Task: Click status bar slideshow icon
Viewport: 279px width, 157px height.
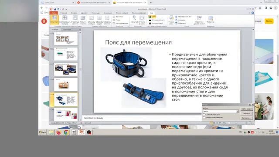Action: [x=220, y=123]
